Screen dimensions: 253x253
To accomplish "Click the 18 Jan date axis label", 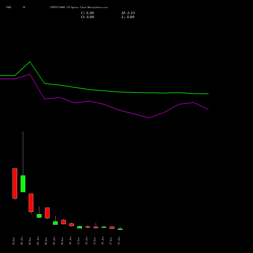I will (119, 241).
